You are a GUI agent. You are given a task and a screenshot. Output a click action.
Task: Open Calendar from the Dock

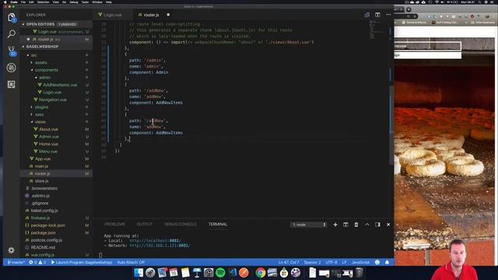click(174, 272)
